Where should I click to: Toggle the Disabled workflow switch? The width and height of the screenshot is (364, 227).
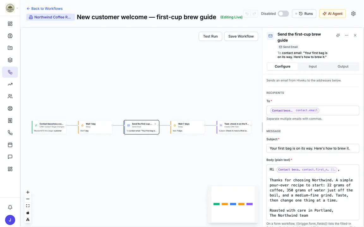(283, 14)
